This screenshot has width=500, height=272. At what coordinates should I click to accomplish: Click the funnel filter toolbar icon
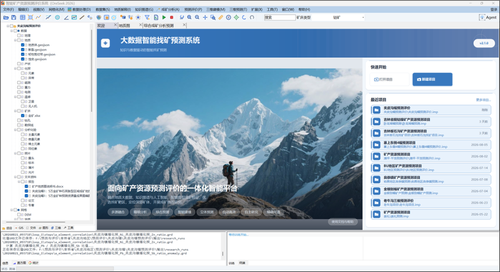tap(147, 18)
